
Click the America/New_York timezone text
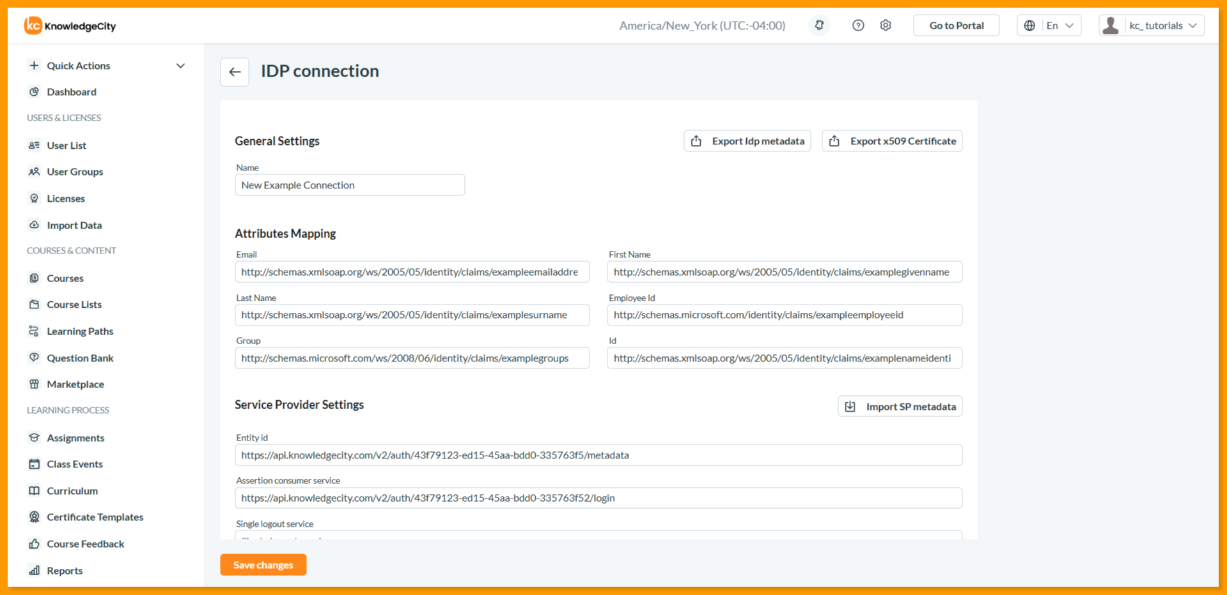pyautogui.click(x=702, y=26)
